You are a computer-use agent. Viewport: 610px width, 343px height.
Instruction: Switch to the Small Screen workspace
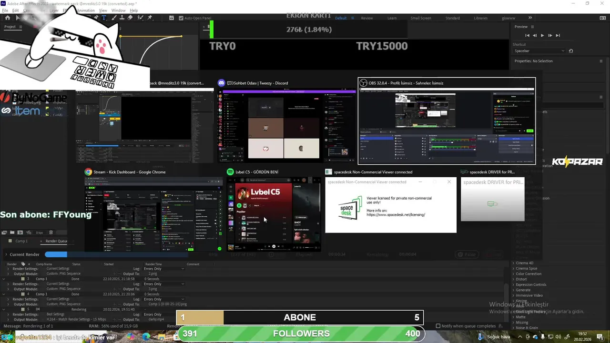(421, 18)
